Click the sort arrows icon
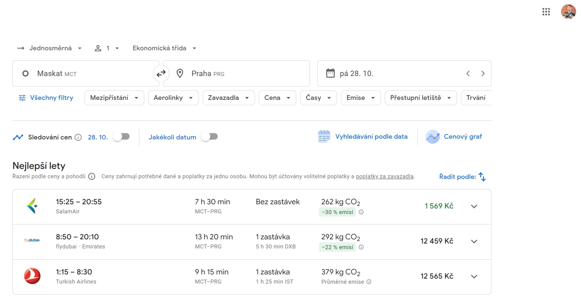The width and height of the screenshot is (581, 302). point(482,177)
